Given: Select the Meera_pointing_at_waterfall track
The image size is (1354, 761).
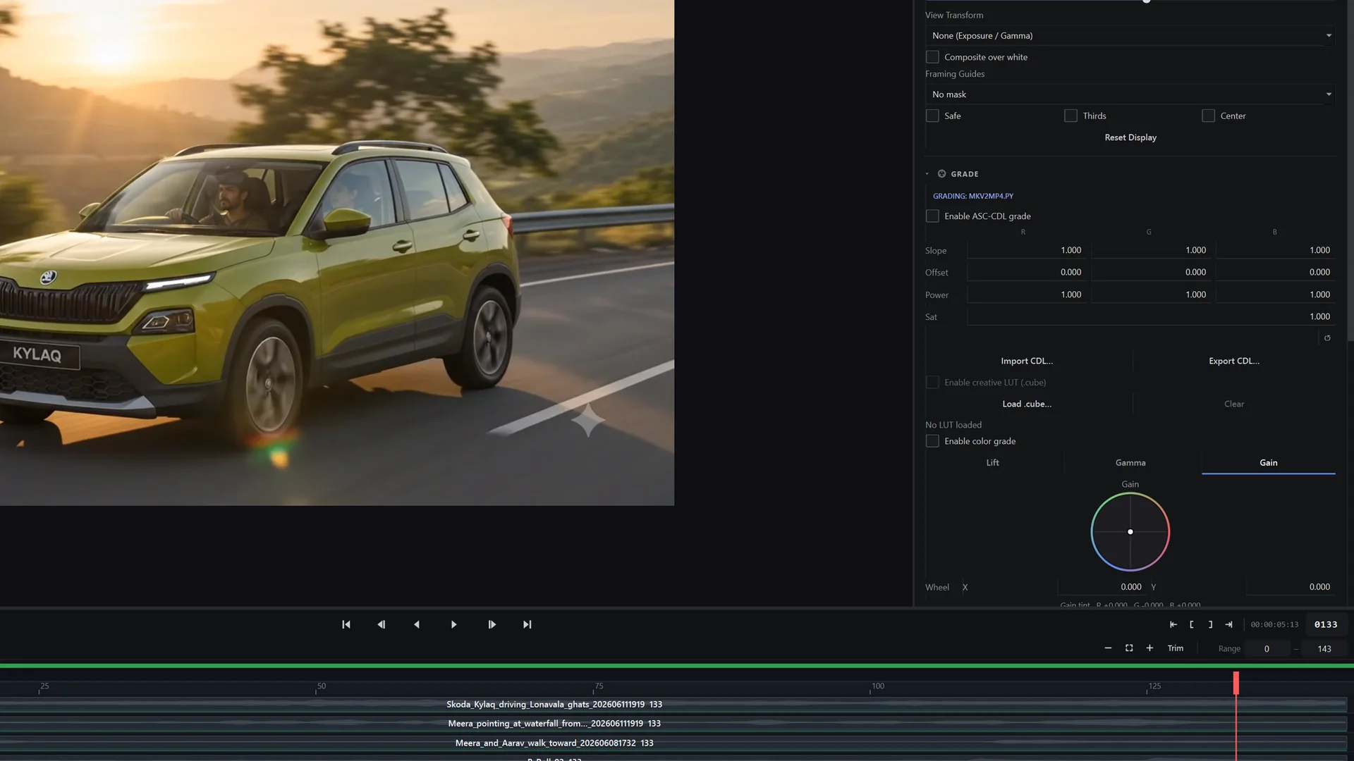Looking at the screenshot, I should point(673,724).
